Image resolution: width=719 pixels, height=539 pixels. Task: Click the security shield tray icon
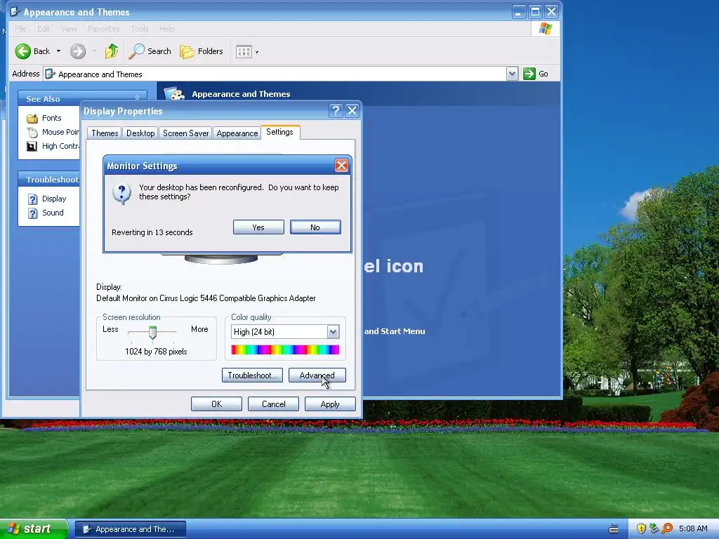(x=641, y=529)
